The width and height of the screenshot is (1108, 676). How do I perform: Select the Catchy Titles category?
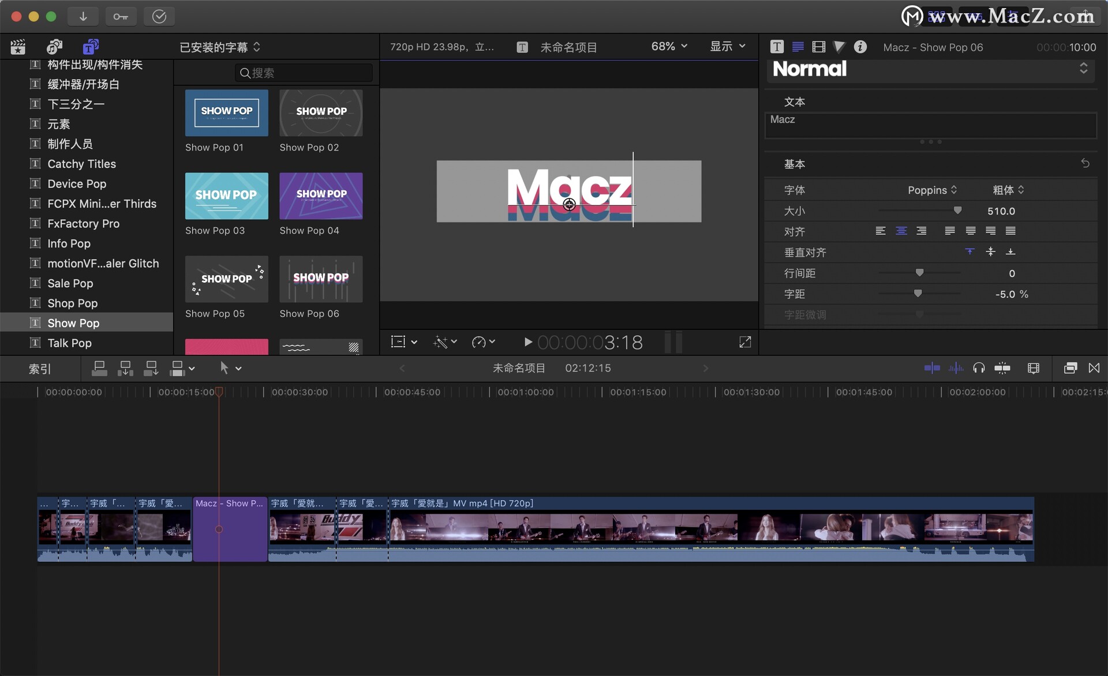[81, 164]
